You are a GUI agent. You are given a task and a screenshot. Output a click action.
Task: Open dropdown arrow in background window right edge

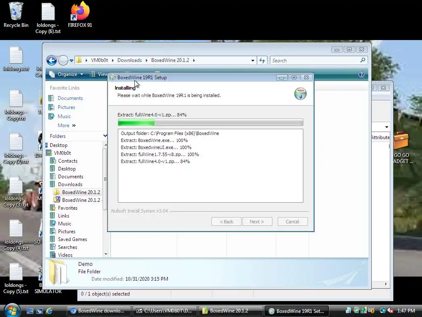tap(387, 127)
